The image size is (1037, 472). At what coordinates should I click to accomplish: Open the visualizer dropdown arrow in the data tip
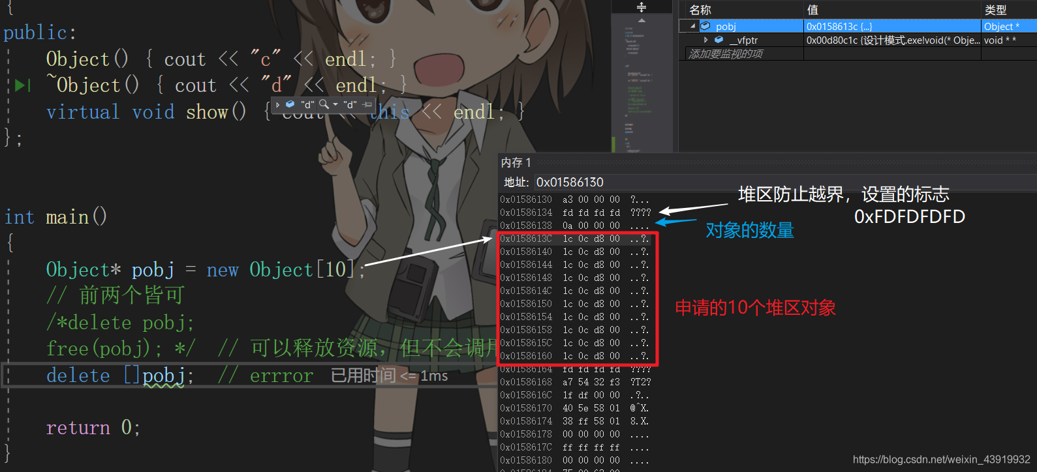[x=335, y=104]
